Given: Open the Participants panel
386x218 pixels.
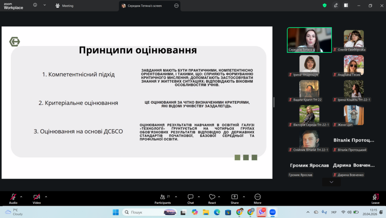Looking at the screenshot, I should coord(162,197).
